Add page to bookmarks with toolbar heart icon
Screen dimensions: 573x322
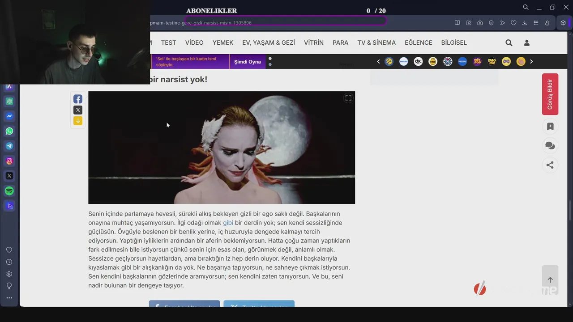513,23
